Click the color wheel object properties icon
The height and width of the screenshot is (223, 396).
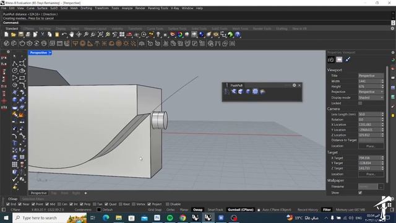tap(180, 35)
